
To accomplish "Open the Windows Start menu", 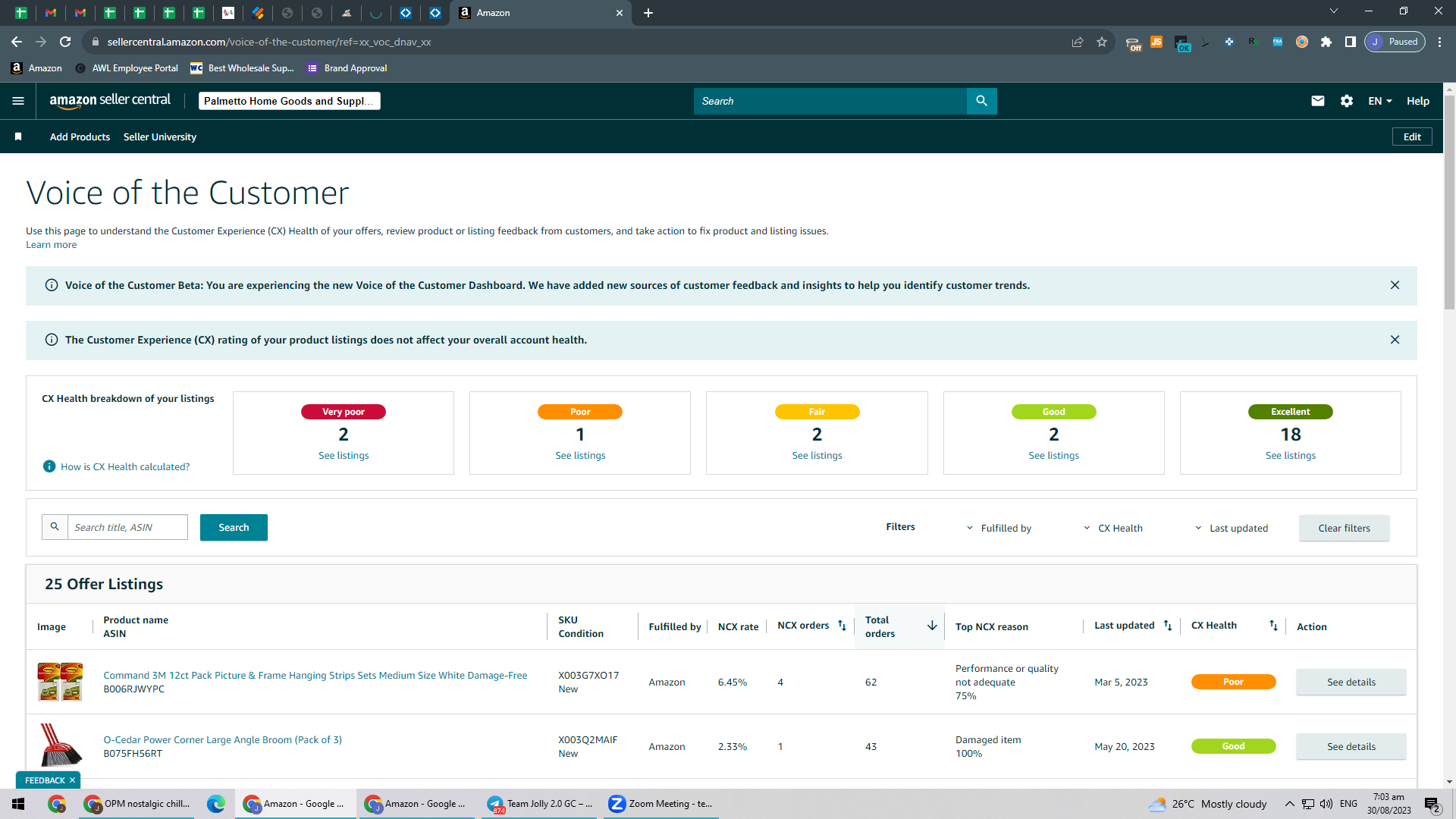I will coord(18,804).
